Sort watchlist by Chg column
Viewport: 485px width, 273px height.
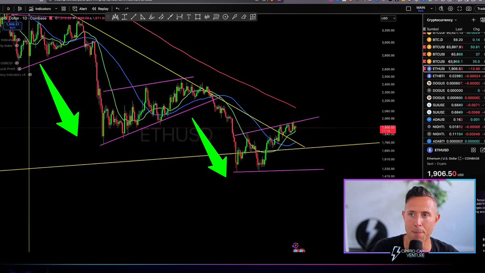click(x=476, y=29)
